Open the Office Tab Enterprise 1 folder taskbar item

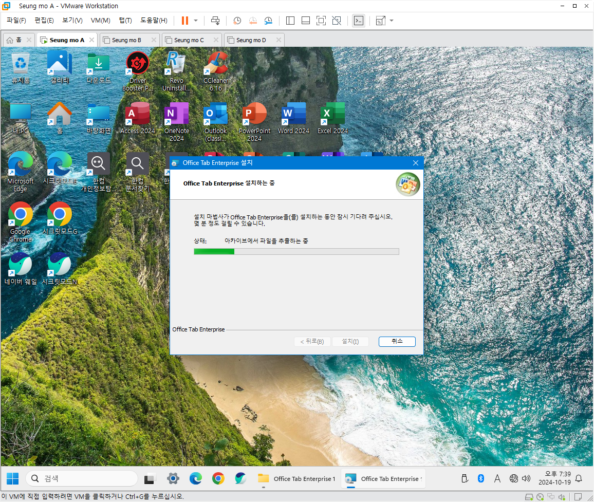(x=296, y=479)
